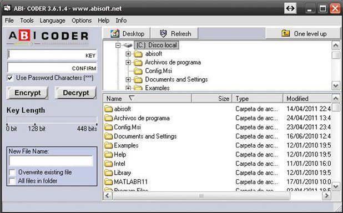The width and height of the screenshot is (343, 213).
Task: Go to Desktop via toolbar button
Action: click(x=127, y=33)
